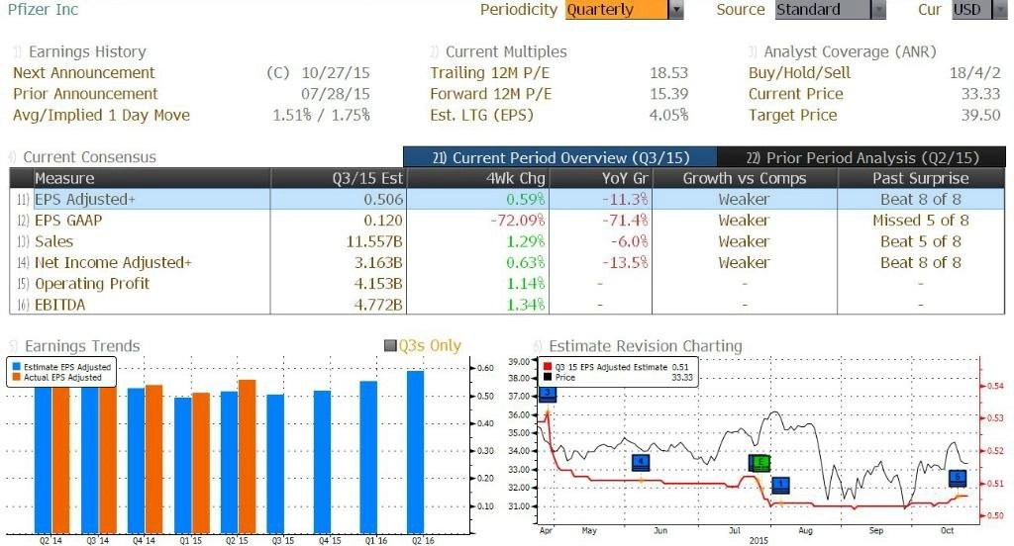Image resolution: width=1014 pixels, height=546 pixels.
Task: Click the Actual EPS Adjusted orange legend swatch
Action: click(x=16, y=377)
